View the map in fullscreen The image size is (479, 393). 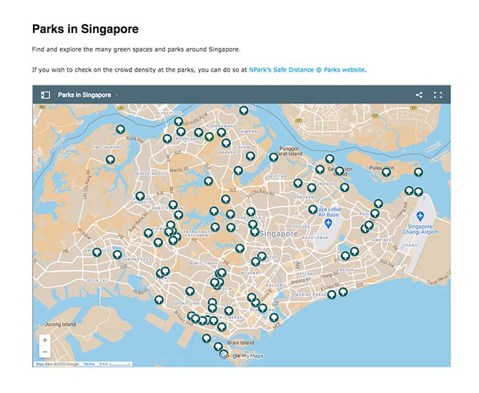[x=438, y=94]
